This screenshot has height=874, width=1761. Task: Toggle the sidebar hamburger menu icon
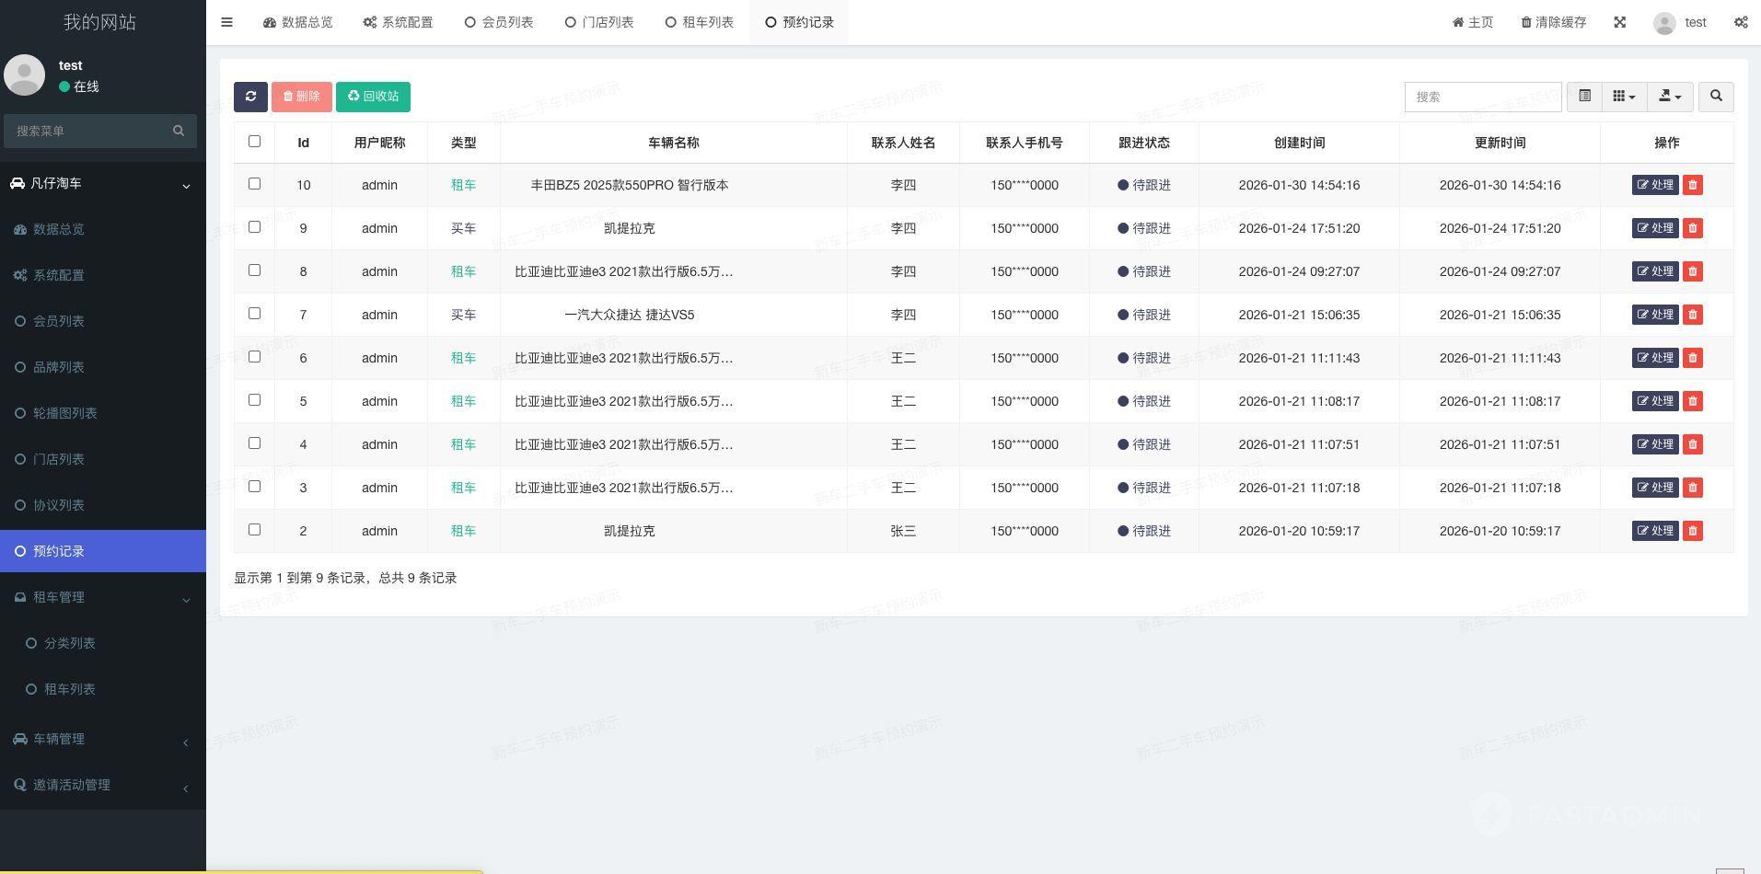pyautogui.click(x=226, y=22)
